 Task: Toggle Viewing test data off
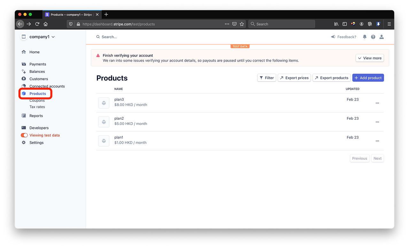[24, 135]
